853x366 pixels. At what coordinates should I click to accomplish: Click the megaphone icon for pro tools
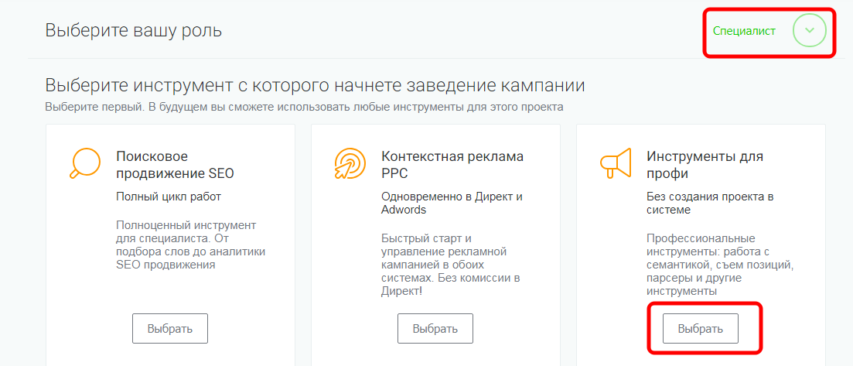click(615, 162)
